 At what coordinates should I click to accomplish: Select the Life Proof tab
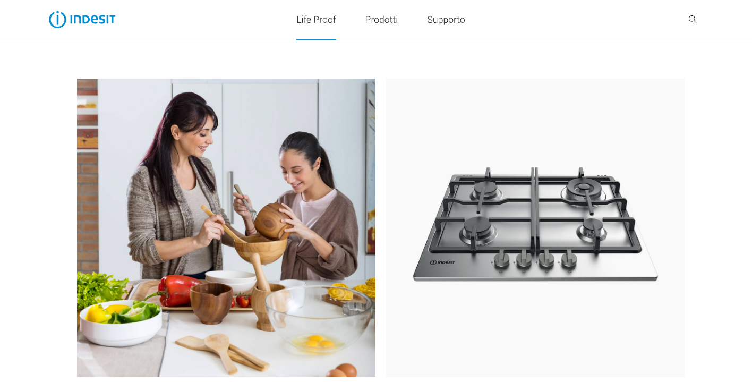[316, 20]
